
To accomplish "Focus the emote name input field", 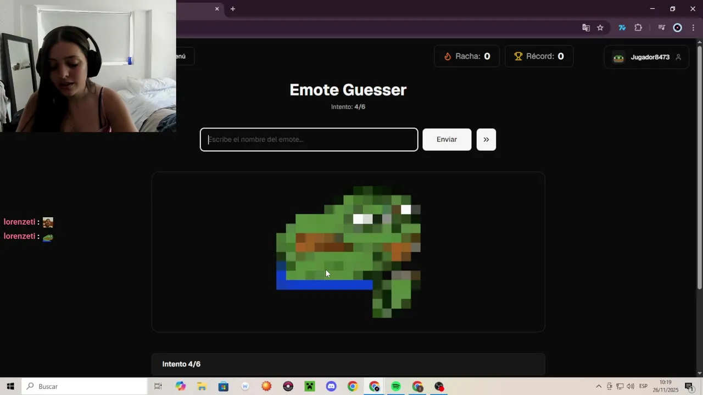I will coord(309,139).
